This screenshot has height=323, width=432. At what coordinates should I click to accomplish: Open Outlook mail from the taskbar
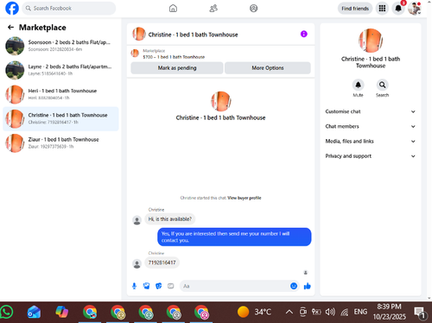click(34, 312)
